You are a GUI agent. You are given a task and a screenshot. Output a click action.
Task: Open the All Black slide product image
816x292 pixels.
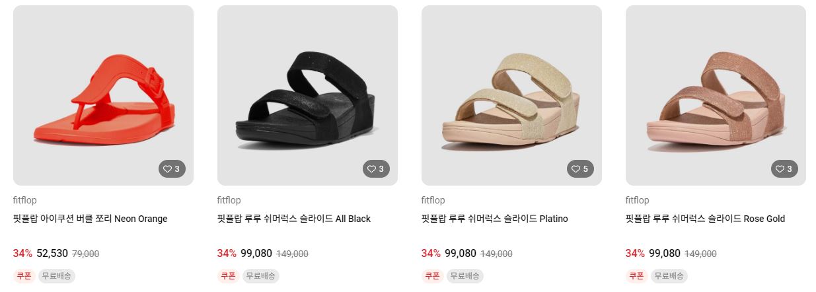pos(307,95)
